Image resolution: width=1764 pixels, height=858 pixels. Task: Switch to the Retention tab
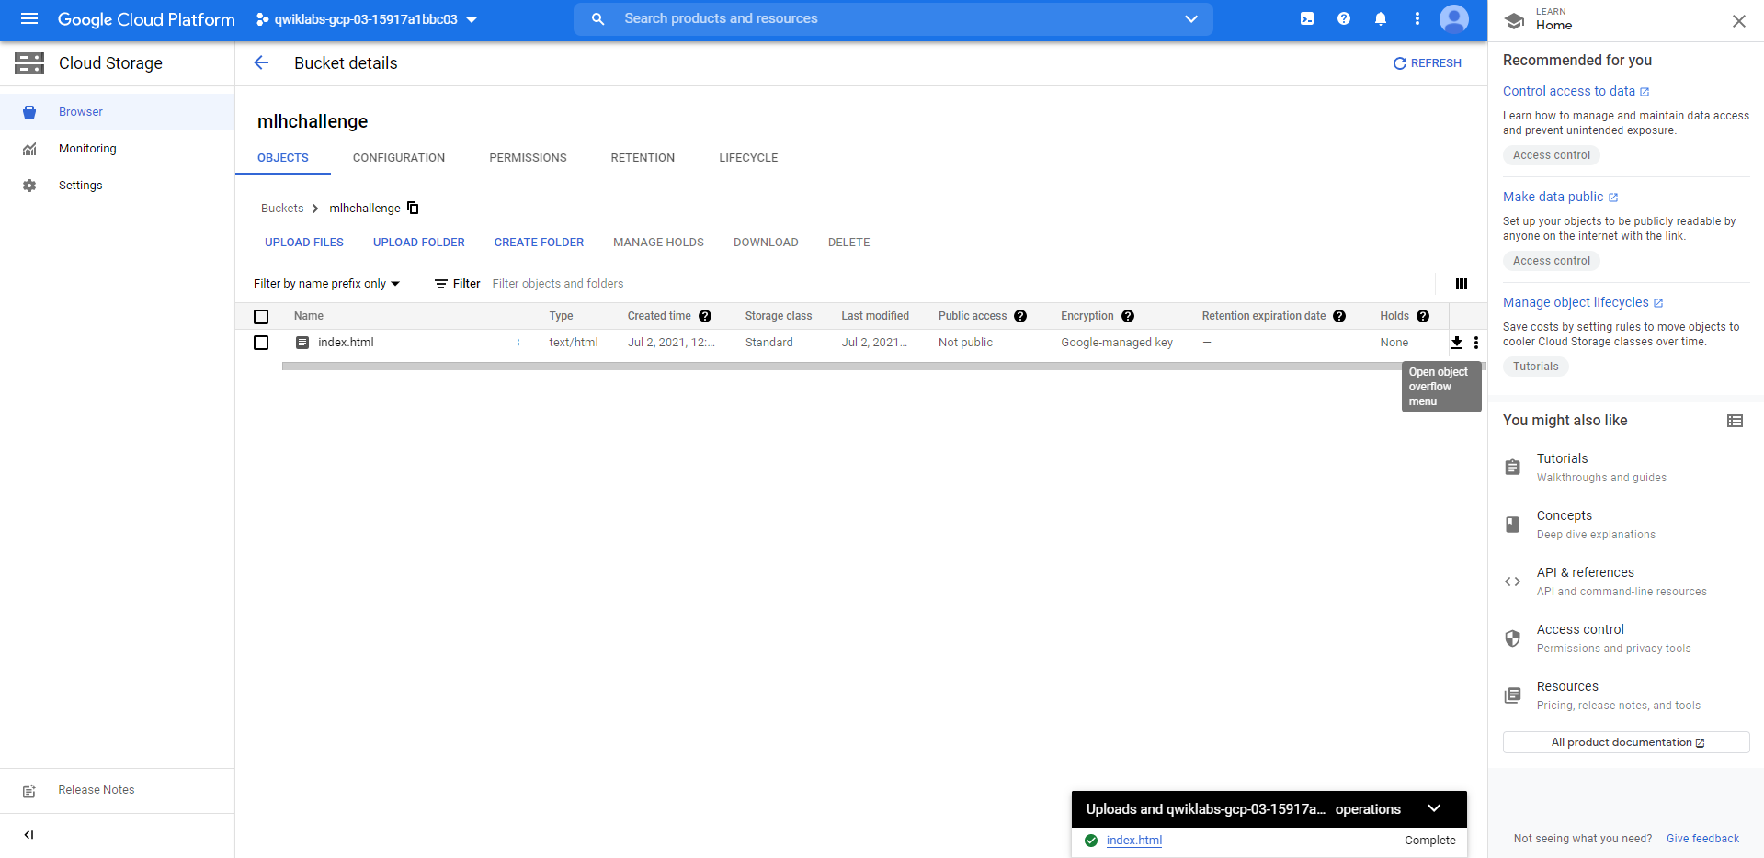tap(643, 158)
